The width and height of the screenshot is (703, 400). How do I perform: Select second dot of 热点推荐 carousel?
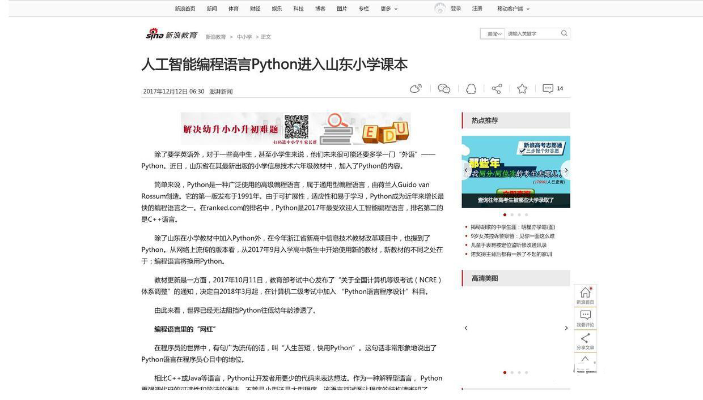pos(512,215)
